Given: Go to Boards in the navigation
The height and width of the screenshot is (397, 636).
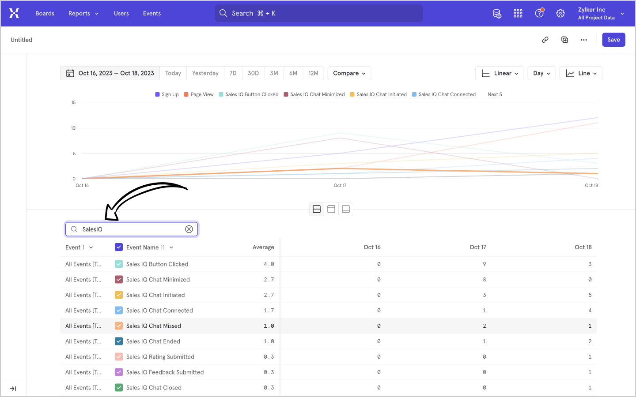Looking at the screenshot, I should pos(45,13).
